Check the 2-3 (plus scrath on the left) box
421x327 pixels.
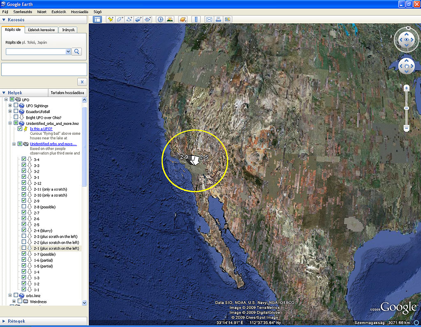[24, 236]
